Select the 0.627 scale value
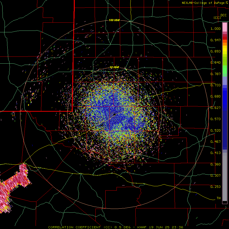 (216, 108)
